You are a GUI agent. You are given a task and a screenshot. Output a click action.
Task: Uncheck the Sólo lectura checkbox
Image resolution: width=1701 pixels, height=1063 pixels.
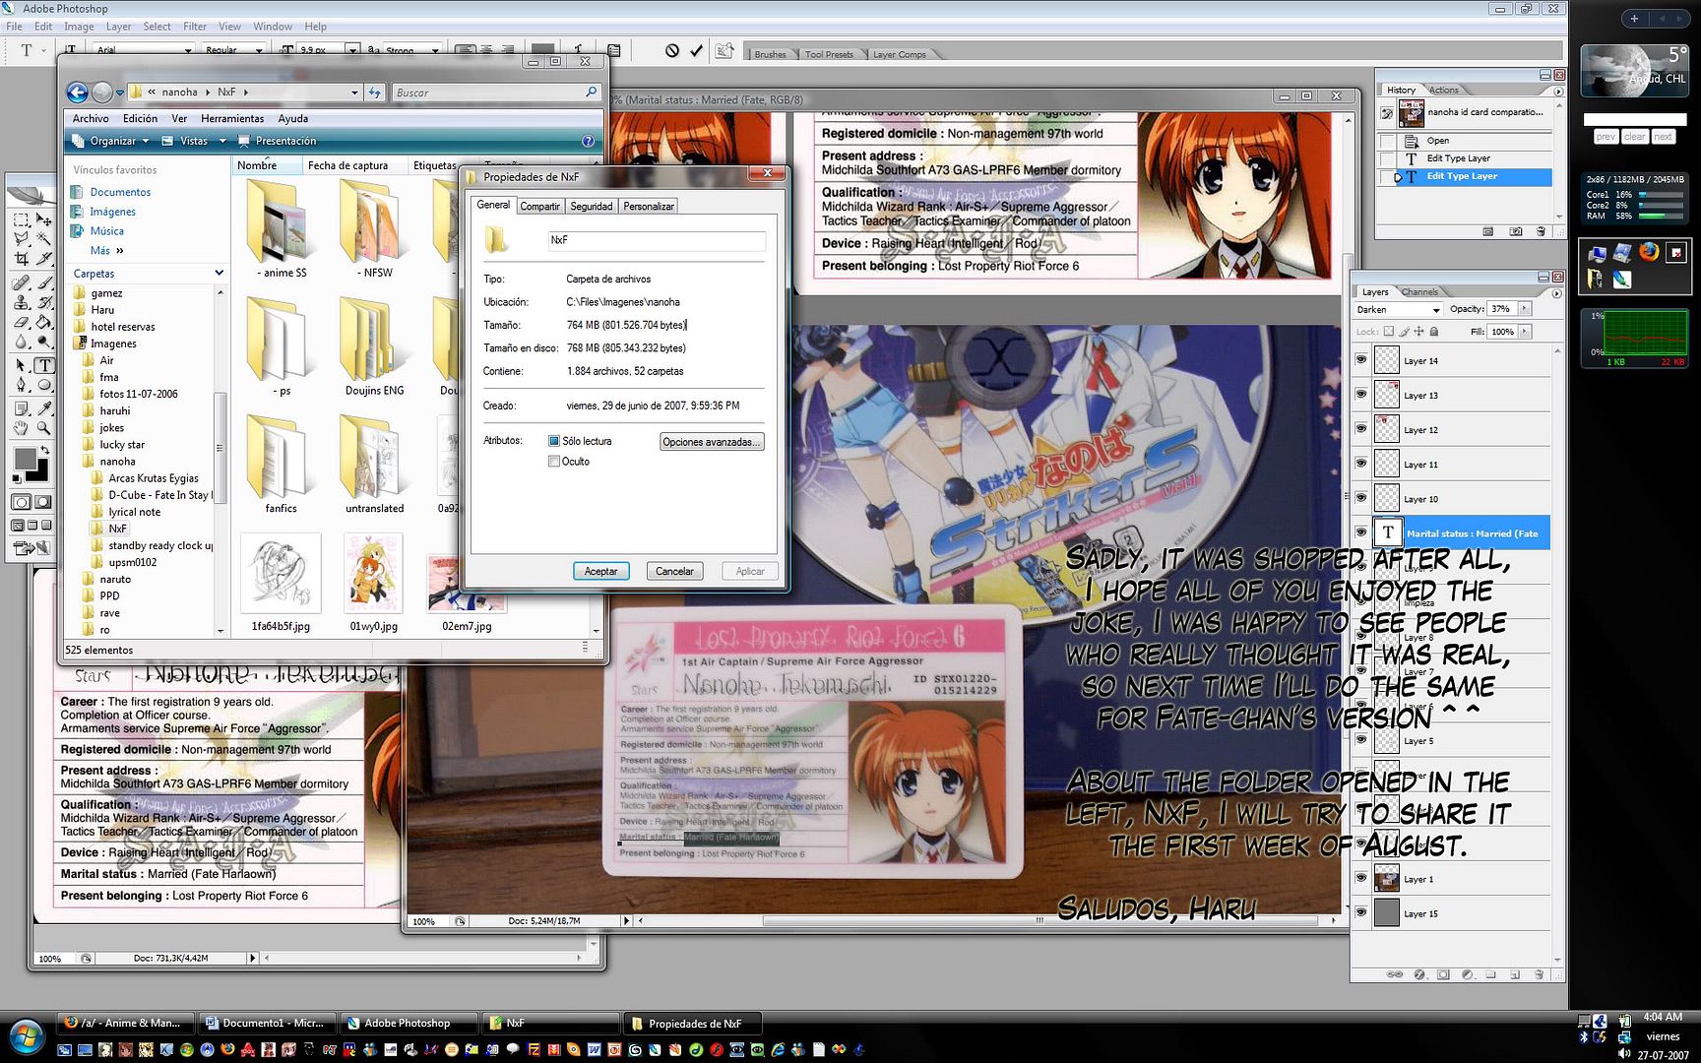pos(554,441)
